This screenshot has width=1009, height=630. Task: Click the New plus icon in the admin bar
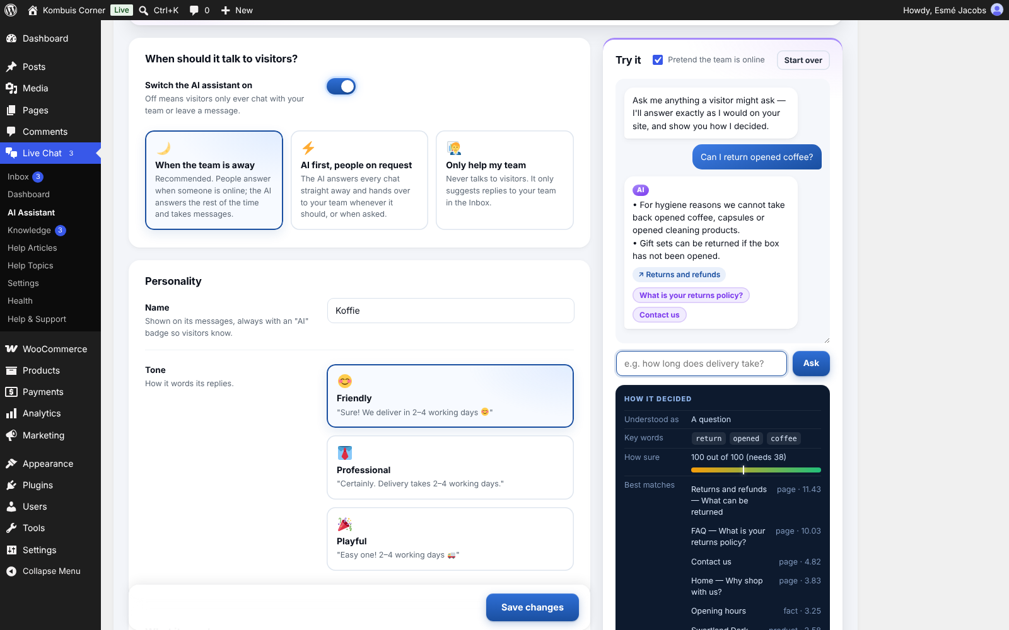click(x=225, y=10)
